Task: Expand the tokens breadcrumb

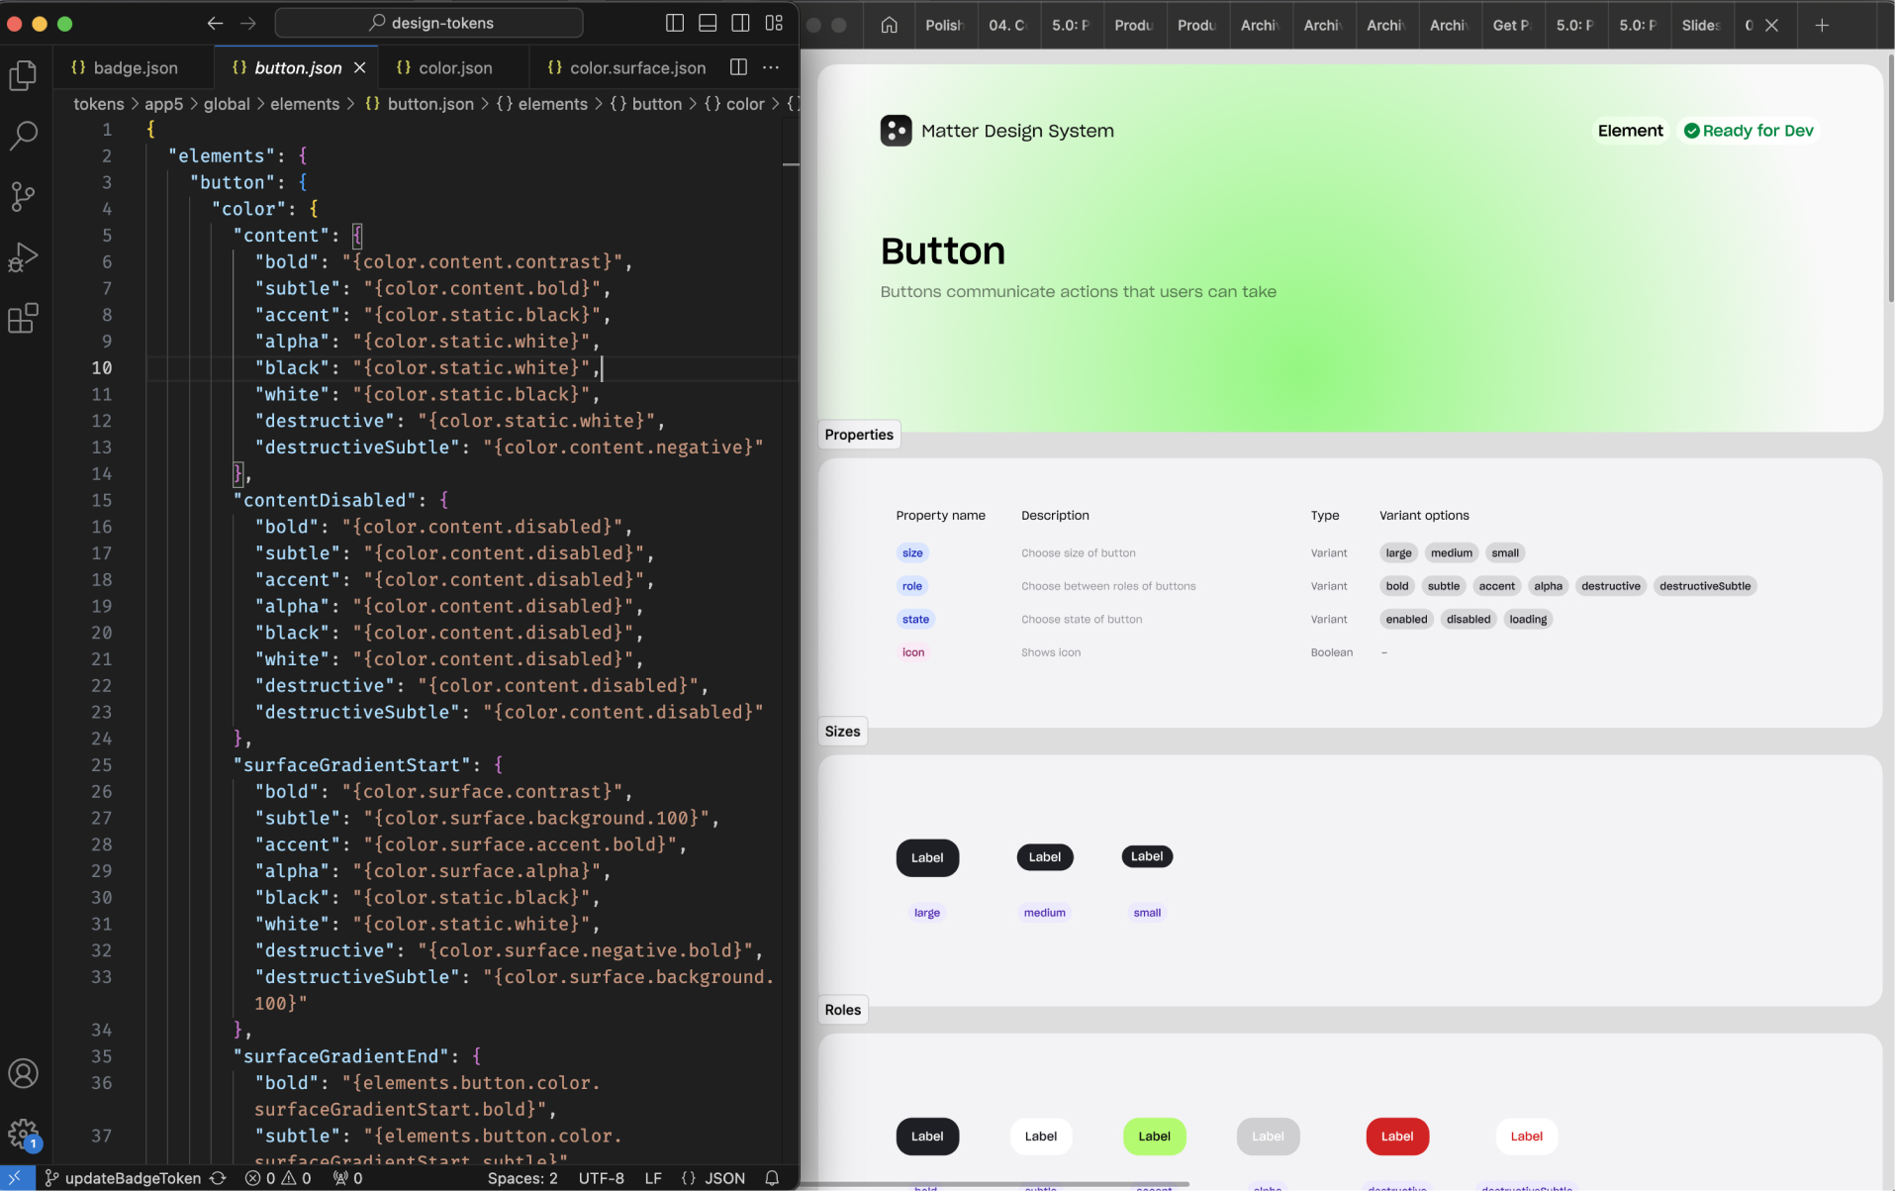Action: 99,104
